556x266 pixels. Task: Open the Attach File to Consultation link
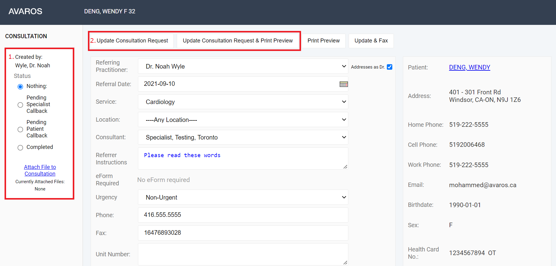(x=40, y=170)
